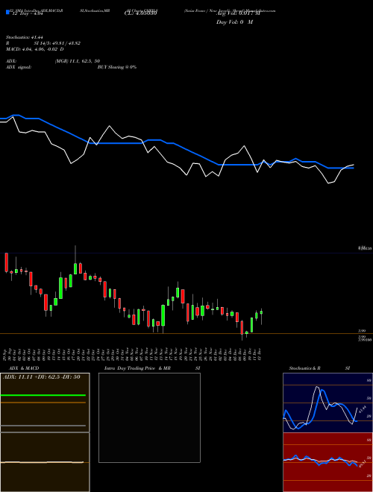The height and width of the screenshot is (492, 373).
Task: Select the '12 Day = 4.04' SMA value
Action: 27,14
